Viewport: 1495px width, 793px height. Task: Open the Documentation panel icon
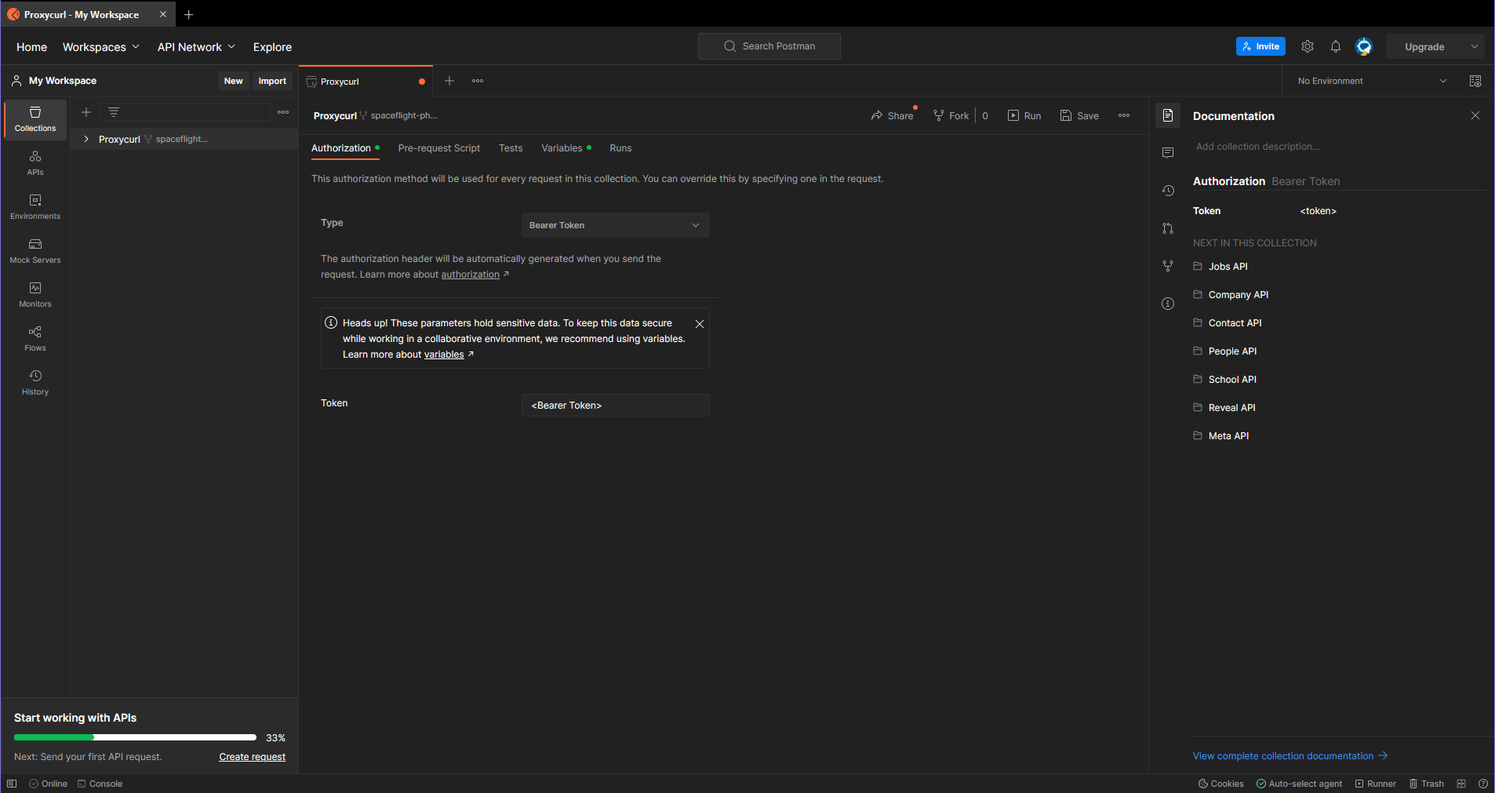click(x=1168, y=115)
